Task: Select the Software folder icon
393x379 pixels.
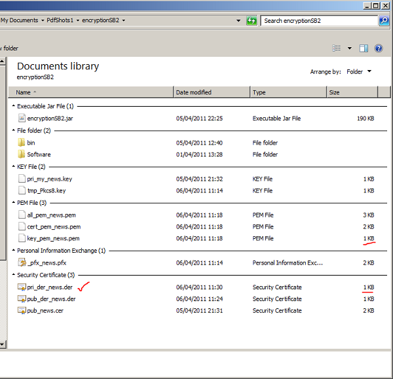Action: 22,154
